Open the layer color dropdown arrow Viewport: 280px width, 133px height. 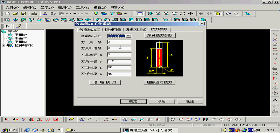pos(125,14)
